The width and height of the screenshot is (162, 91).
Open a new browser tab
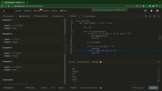pos(27,3)
